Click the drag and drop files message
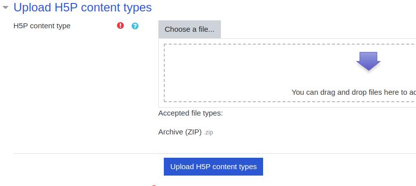 [x=353, y=92]
